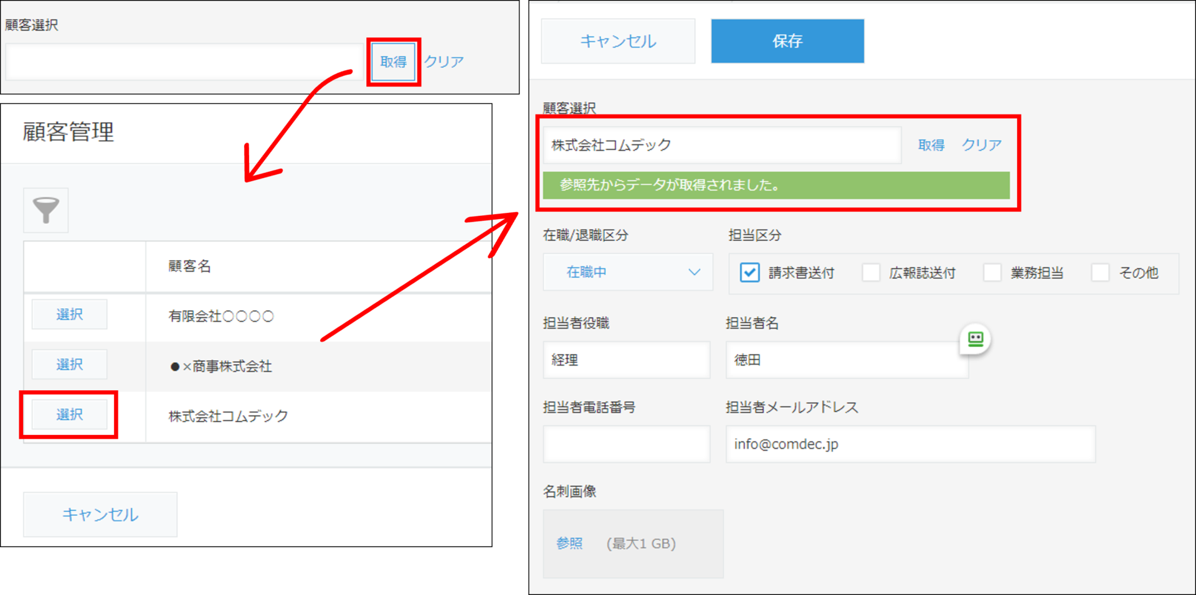Enable the 広報誌送付 checkbox
The width and height of the screenshot is (1196, 595).
[x=871, y=273]
